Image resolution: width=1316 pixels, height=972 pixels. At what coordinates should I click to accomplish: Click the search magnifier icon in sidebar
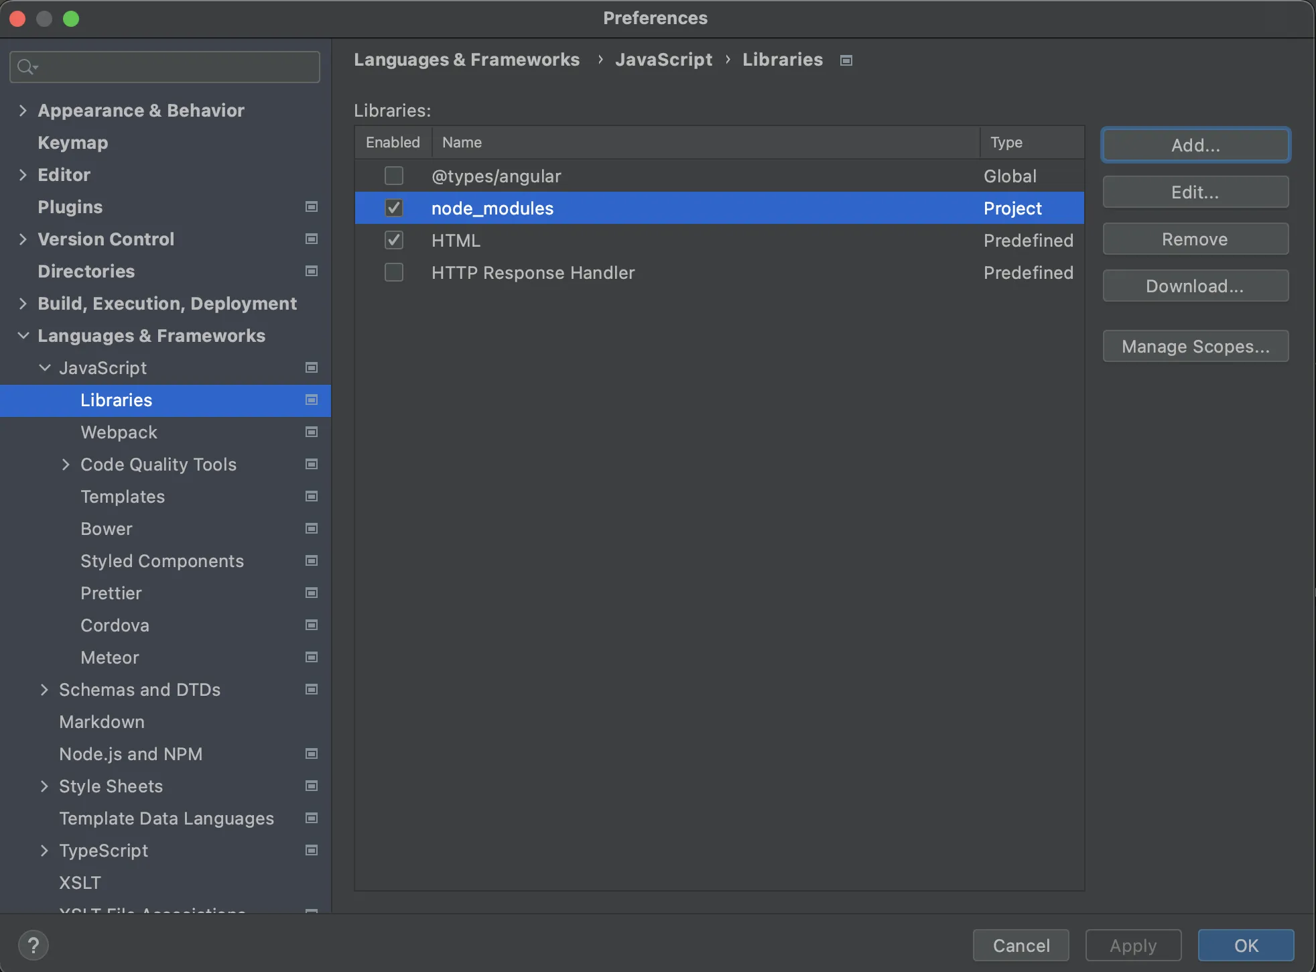(26, 67)
